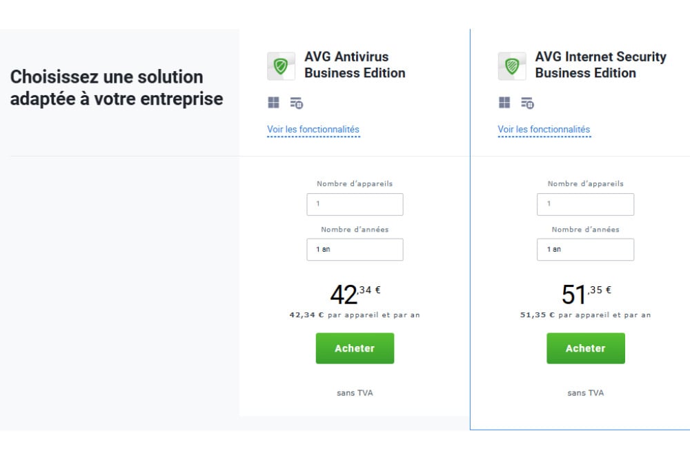Click sans TVA text under AVG Antivirus

tap(355, 393)
